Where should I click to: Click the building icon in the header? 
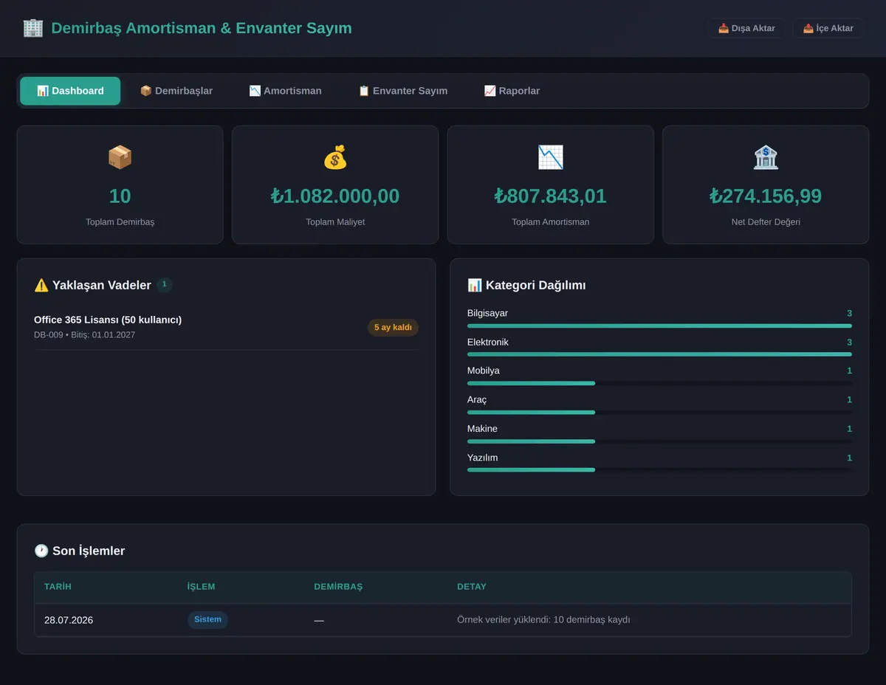click(x=33, y=28)
